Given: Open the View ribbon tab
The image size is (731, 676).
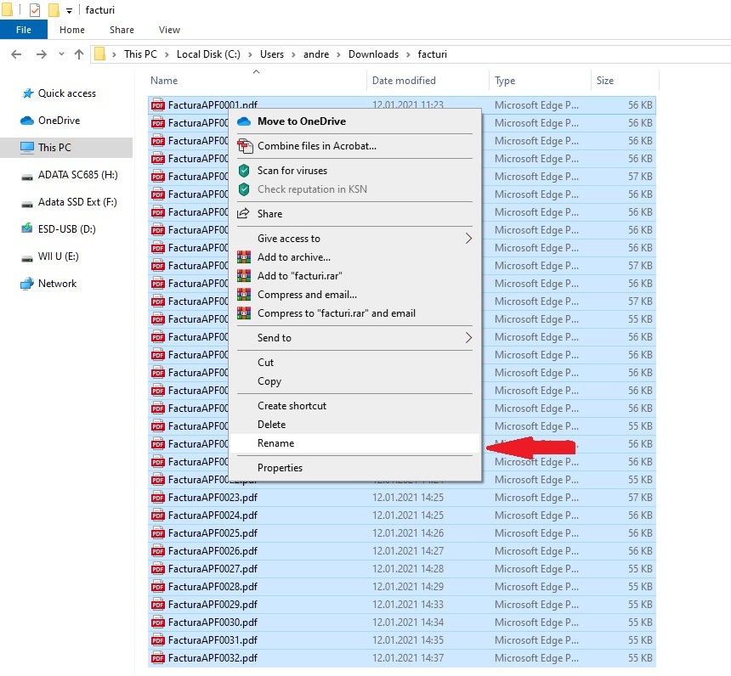Looking at the screenshot, I should click(169, 30).
